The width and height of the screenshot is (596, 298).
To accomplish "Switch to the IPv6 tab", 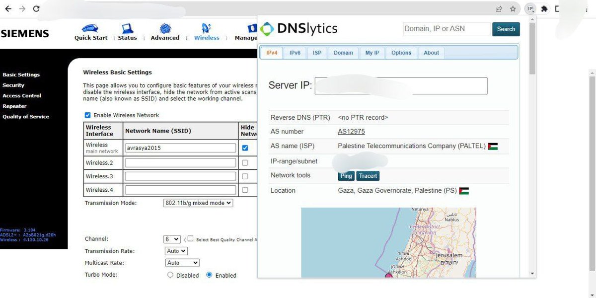I will point(295,53).
